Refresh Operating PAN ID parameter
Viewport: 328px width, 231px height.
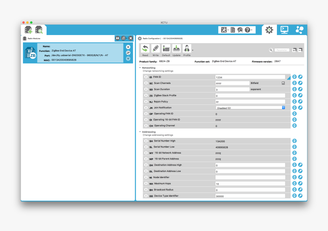click(x=294, y=114)
